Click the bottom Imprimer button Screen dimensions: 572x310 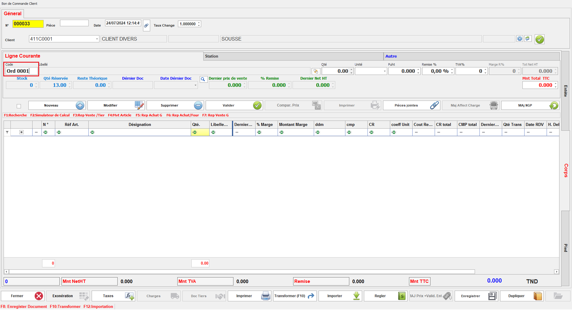(250, 296)
